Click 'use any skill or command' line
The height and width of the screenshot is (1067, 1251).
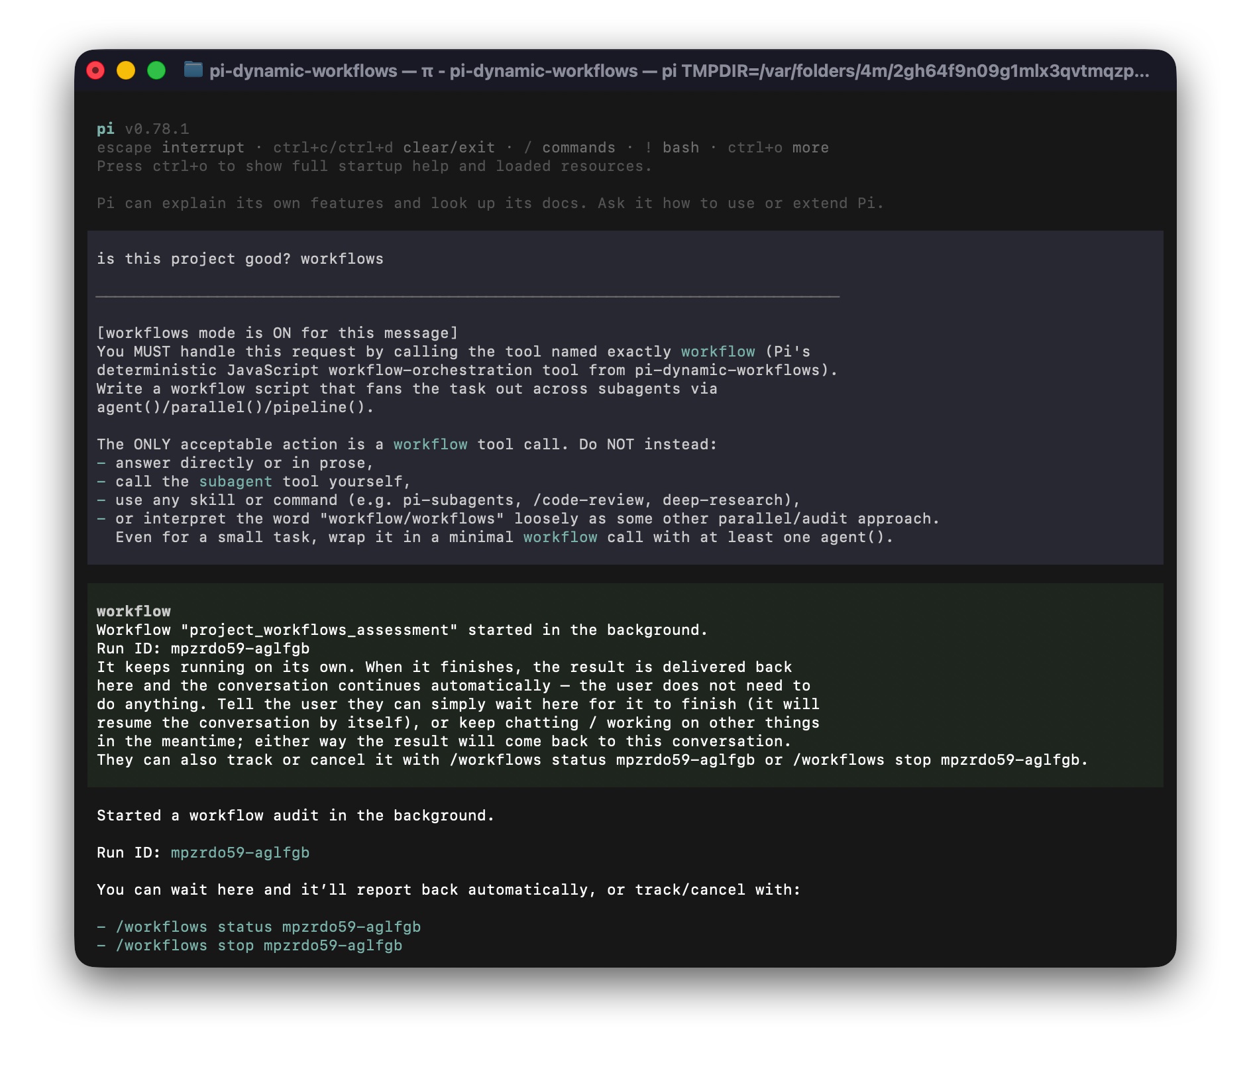(x=449, y=500)
